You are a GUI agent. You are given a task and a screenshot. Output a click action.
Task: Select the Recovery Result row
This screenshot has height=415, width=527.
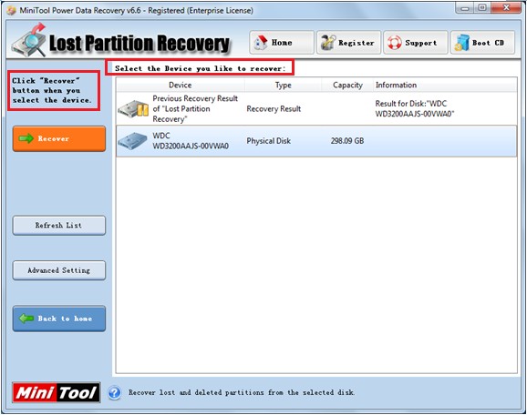(x=316, y=108)
